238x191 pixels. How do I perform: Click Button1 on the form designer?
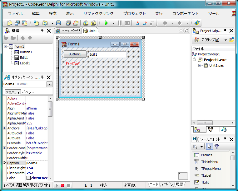[75, 54]
